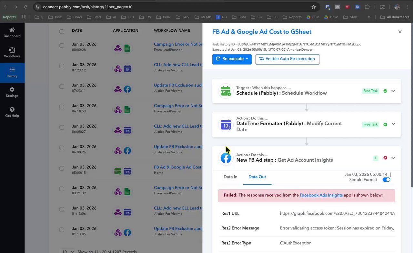Viewport: 413px width, 253px height.
Task: Open the Re-execute dropdown button
Action: 232,59
